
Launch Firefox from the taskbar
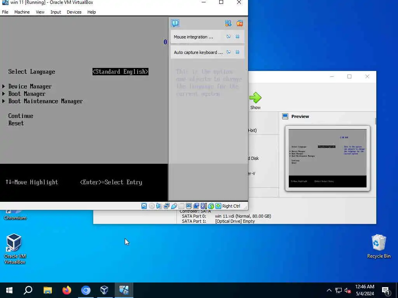(x=67, y=290)
